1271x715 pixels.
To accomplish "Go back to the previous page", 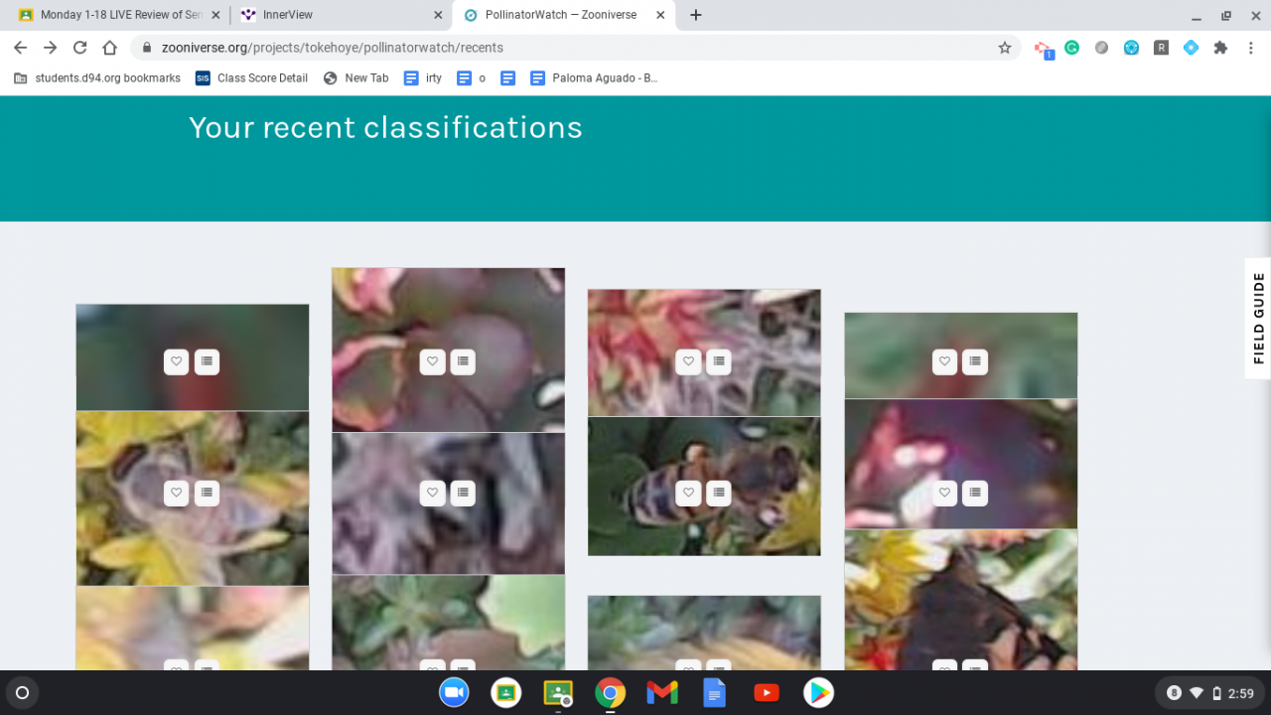I will pos(21,48).
